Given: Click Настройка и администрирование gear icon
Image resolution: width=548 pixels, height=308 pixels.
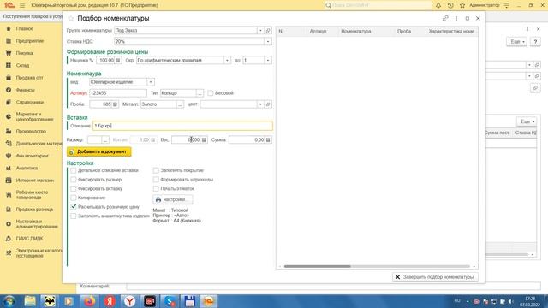Looking at the screenshot, I should click(9, 224).
